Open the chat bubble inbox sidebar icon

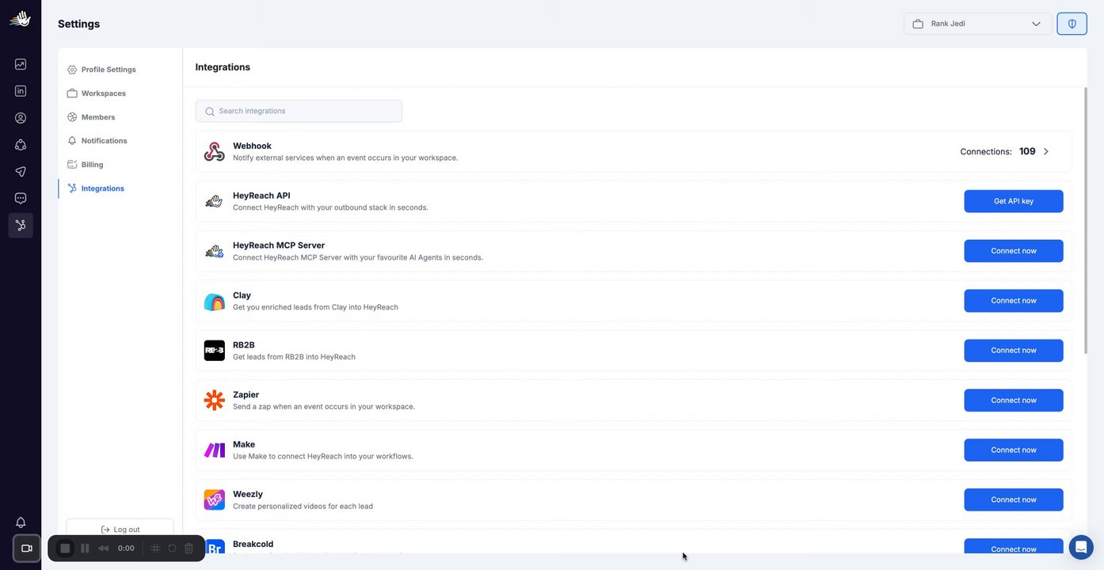[x=21, y=199]
